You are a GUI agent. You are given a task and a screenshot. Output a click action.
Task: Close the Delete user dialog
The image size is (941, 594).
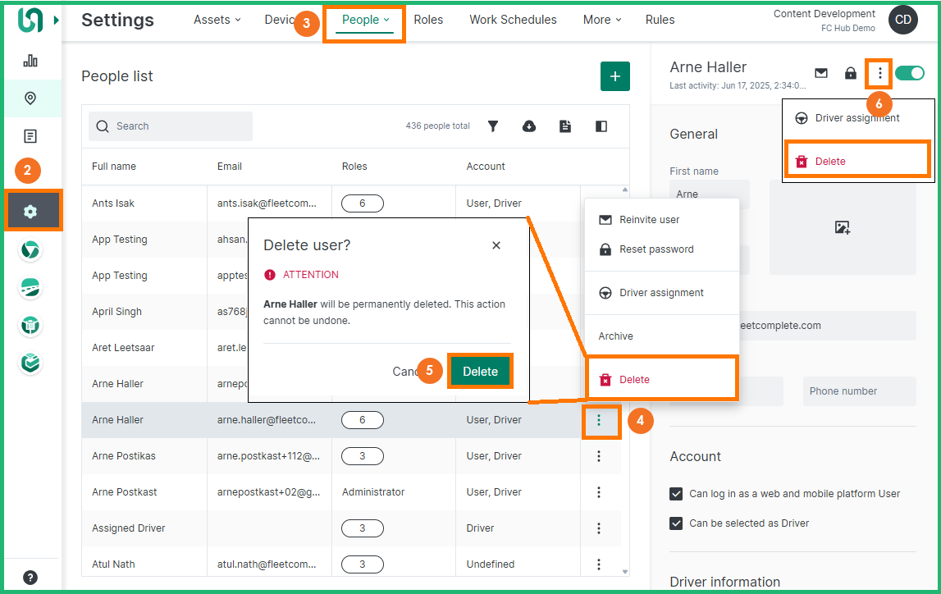click(x=496, y=245)
